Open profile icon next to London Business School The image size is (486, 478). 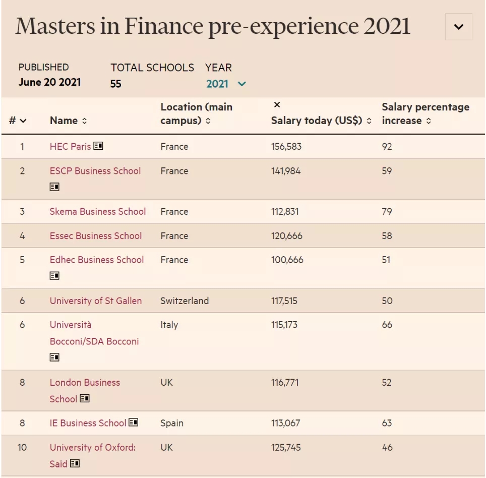point(85,398)
